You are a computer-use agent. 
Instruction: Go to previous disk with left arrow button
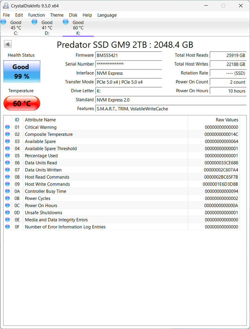8,44
